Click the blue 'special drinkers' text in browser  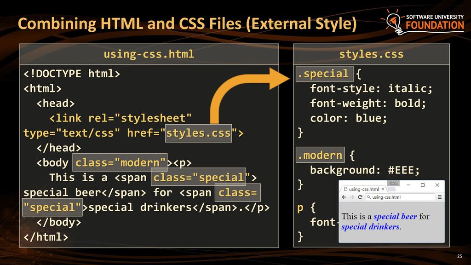click(x=370, y=226)
